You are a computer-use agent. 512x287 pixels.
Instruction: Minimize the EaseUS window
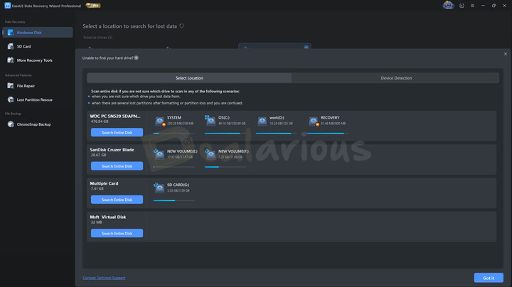(484, 6)
